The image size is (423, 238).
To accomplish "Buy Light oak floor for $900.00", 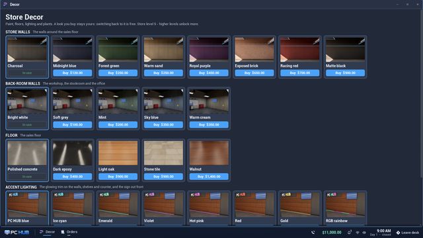I will coord(118,177).
